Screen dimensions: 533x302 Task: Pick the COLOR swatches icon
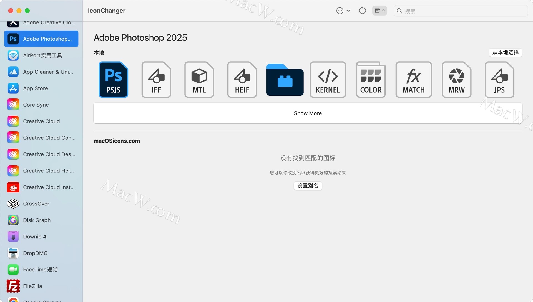click(x=371, y=80)
